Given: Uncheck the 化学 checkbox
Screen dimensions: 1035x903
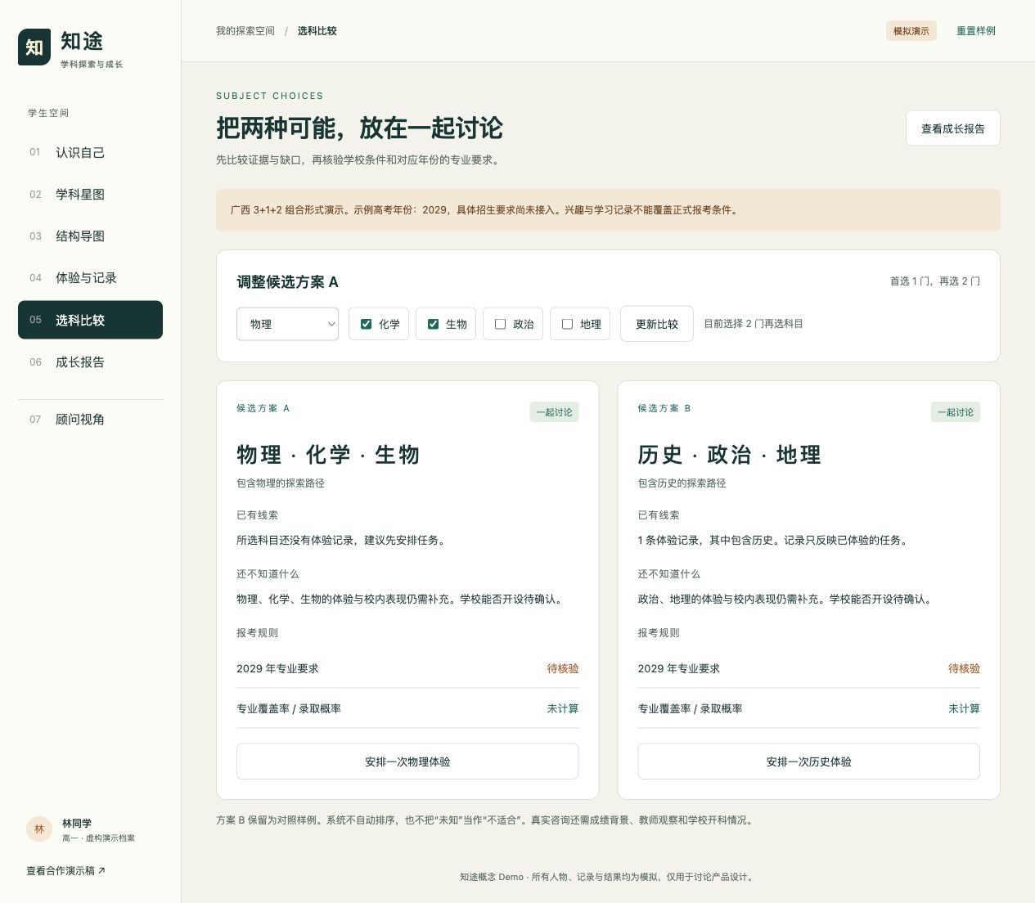Looking at the screenshot, I should 366,324.
